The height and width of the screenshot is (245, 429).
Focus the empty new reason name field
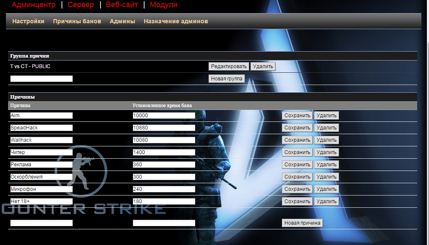[x=42, y=223]
